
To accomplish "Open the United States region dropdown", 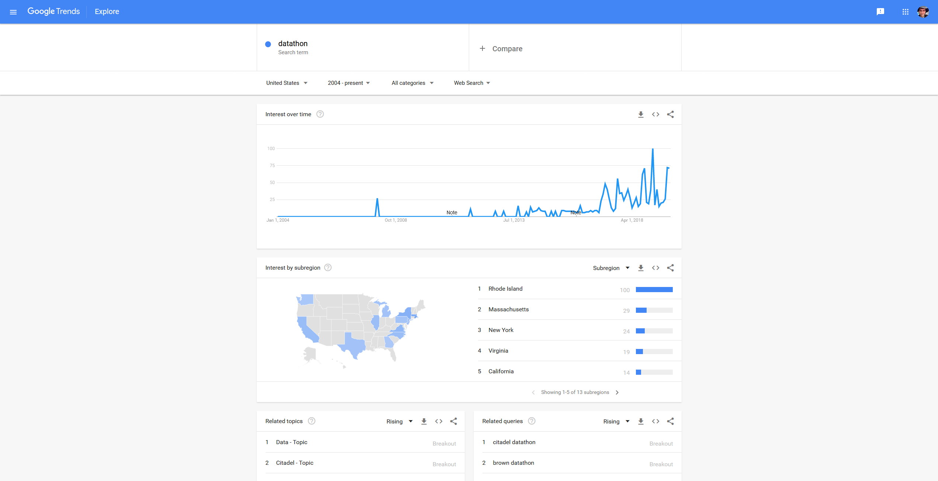I will [285, 83].
